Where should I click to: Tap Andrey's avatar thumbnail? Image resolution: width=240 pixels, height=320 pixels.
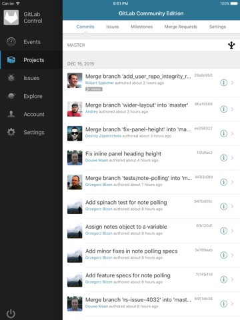coord(75,109)
